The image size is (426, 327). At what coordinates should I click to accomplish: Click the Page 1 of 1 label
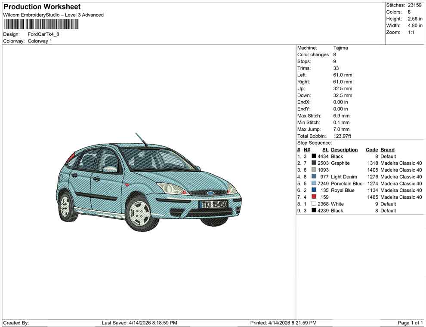410,322
